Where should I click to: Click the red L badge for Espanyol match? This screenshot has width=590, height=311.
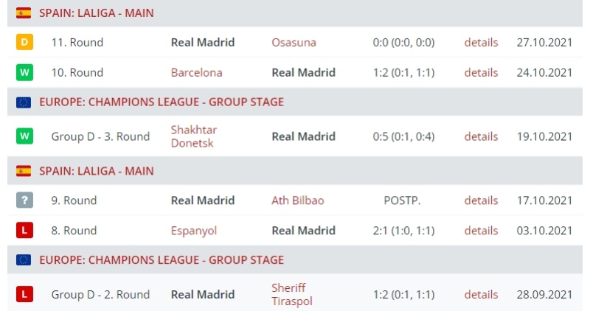(24, 230)
